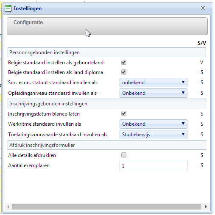Click the V marker for geboorteland row
Screen dimensions: 215x215
pyautogui.click(x=202, y=63)
